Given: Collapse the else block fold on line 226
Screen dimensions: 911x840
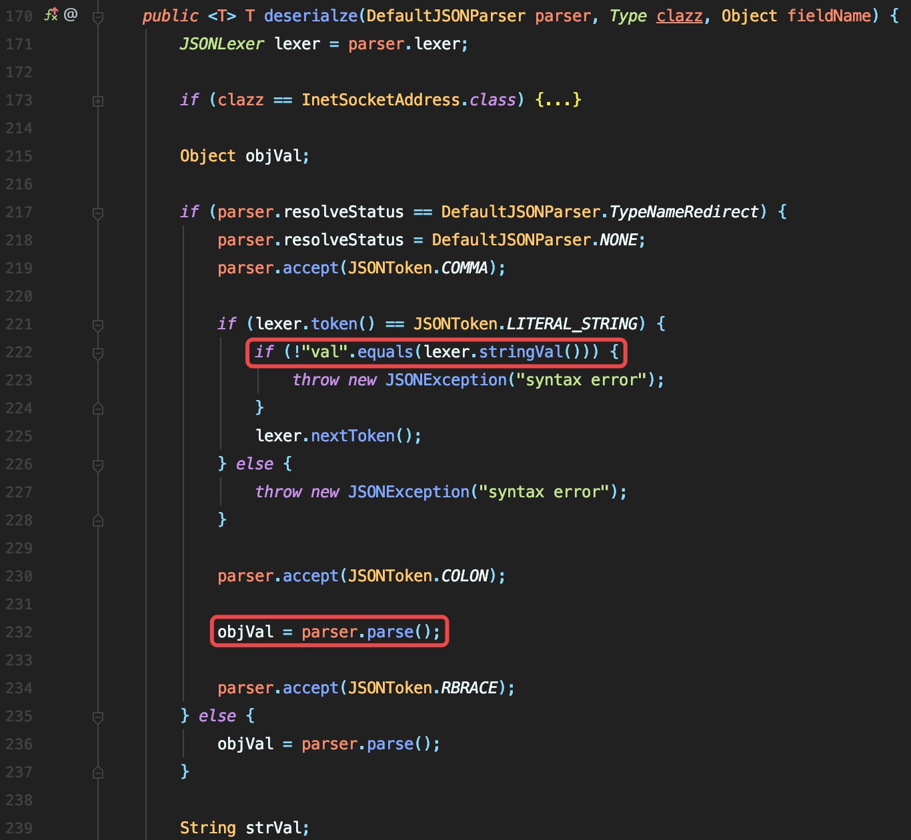Looking at the screenshot, I should tap(98, 465).
